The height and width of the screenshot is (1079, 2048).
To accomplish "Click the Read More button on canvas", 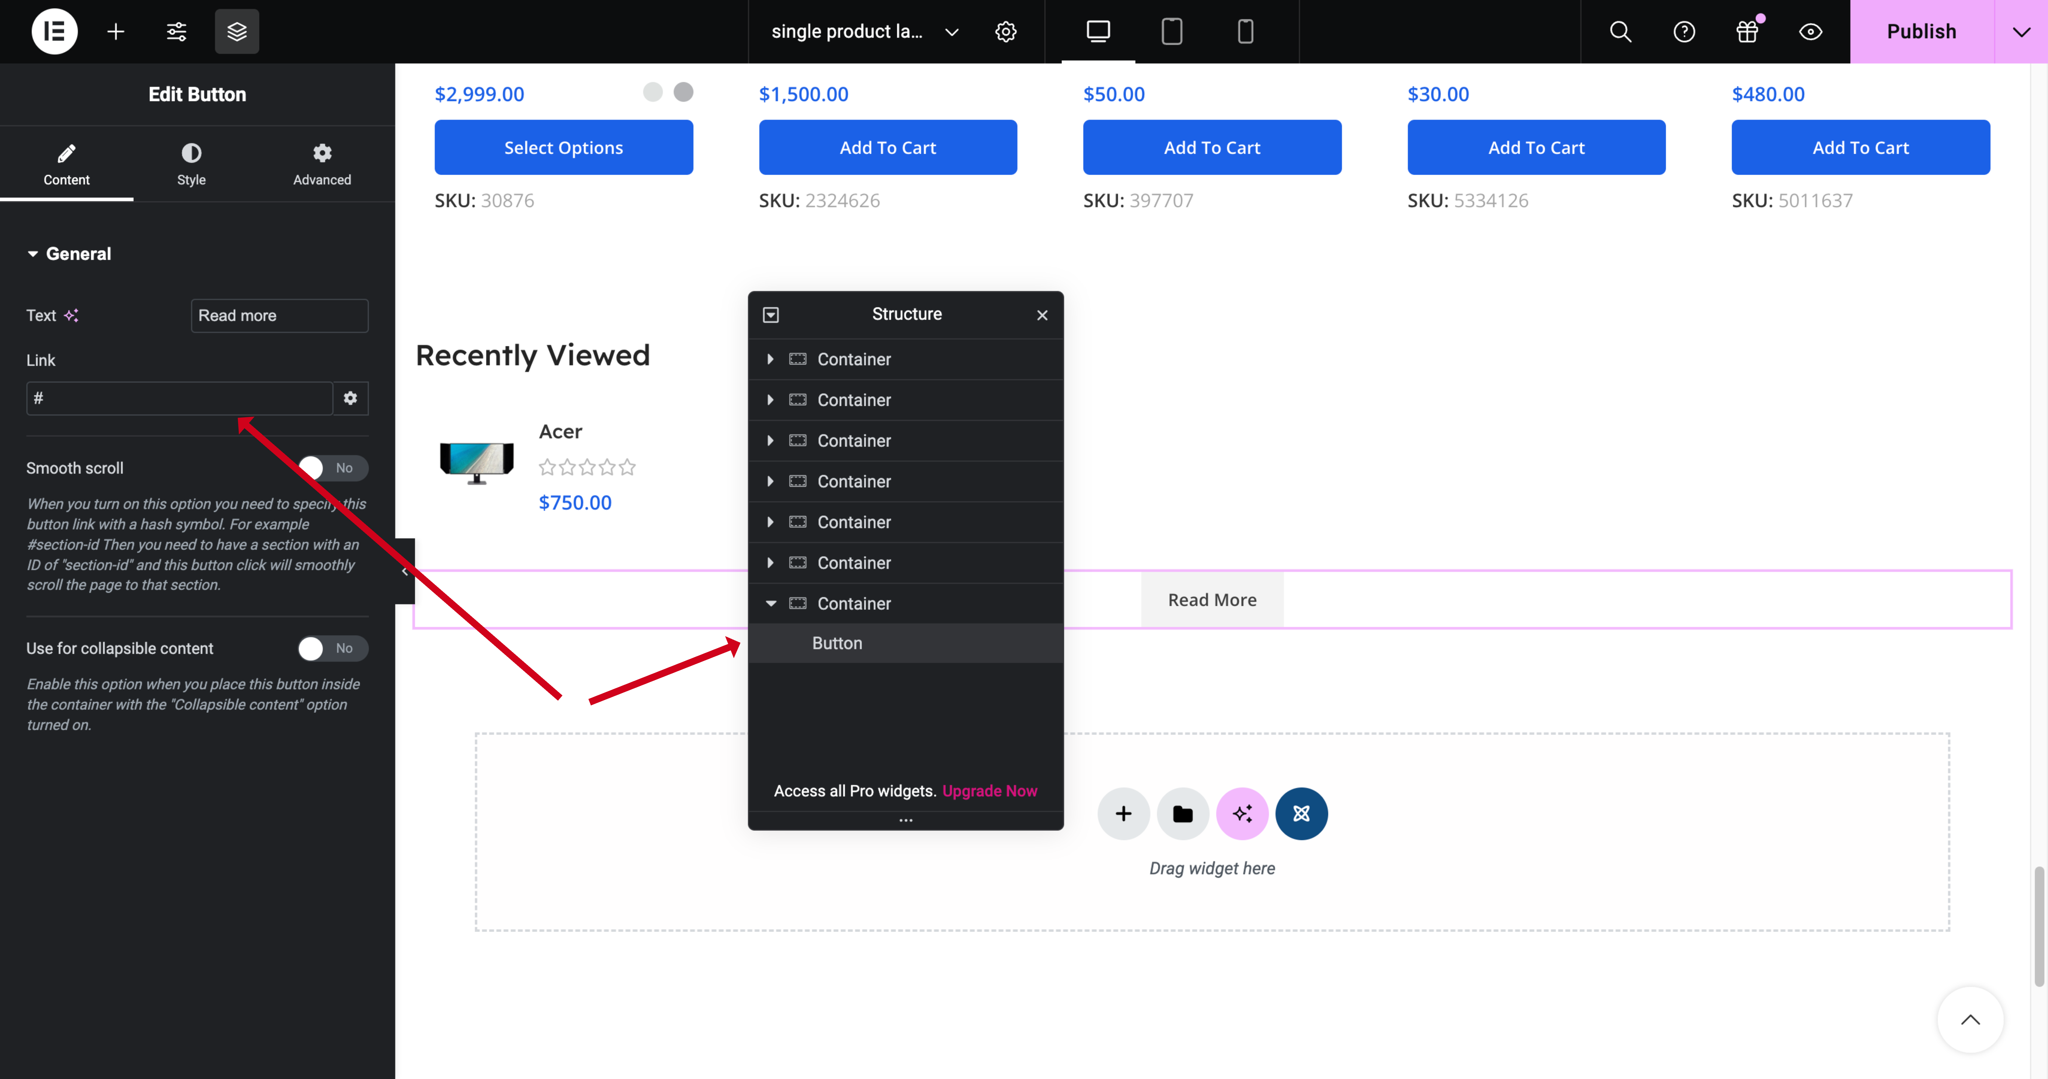I will click(1212, 600).
